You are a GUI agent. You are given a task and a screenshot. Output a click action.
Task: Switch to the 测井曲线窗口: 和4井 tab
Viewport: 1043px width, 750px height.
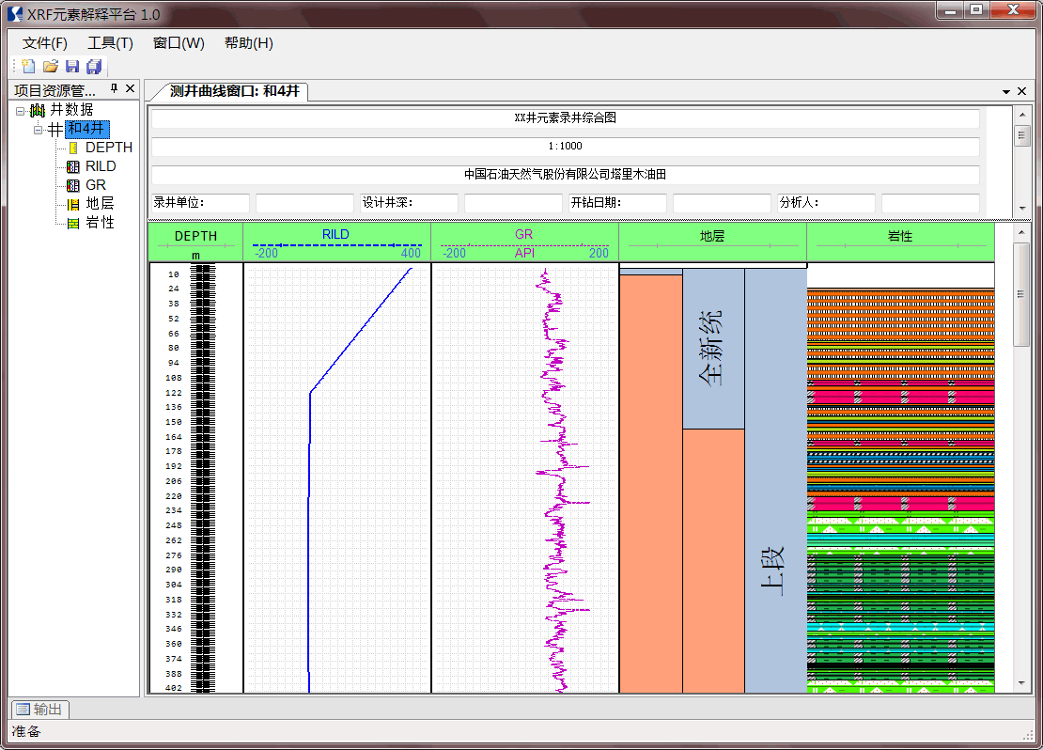(234, 91)
